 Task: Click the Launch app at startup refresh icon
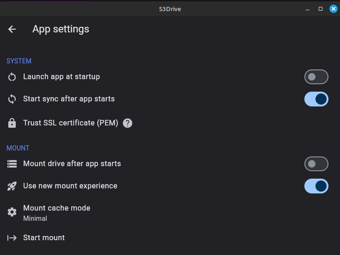(12, 77)
